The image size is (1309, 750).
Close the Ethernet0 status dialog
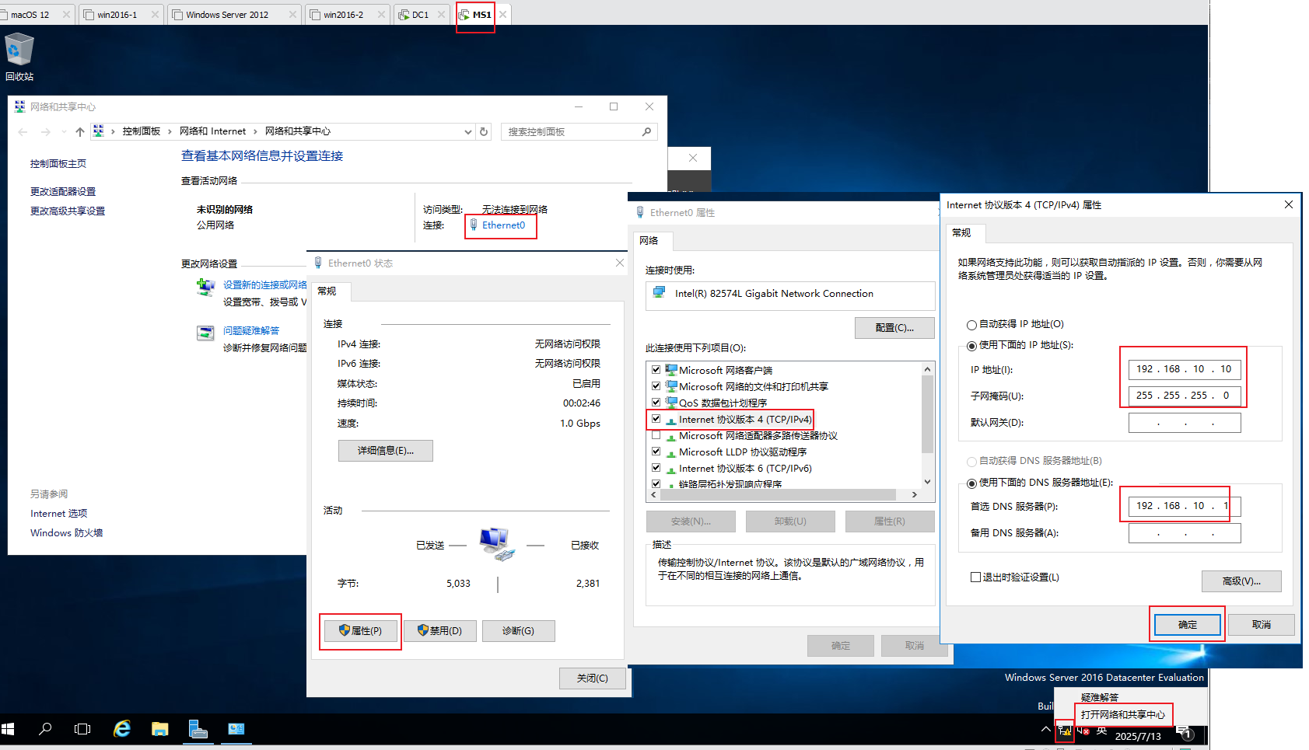(619, 263)
